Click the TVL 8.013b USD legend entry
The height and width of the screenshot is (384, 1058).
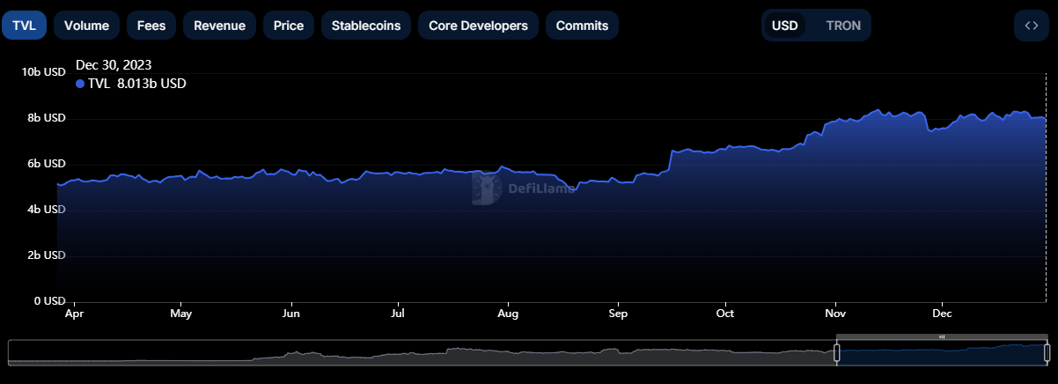coord(131,84)
